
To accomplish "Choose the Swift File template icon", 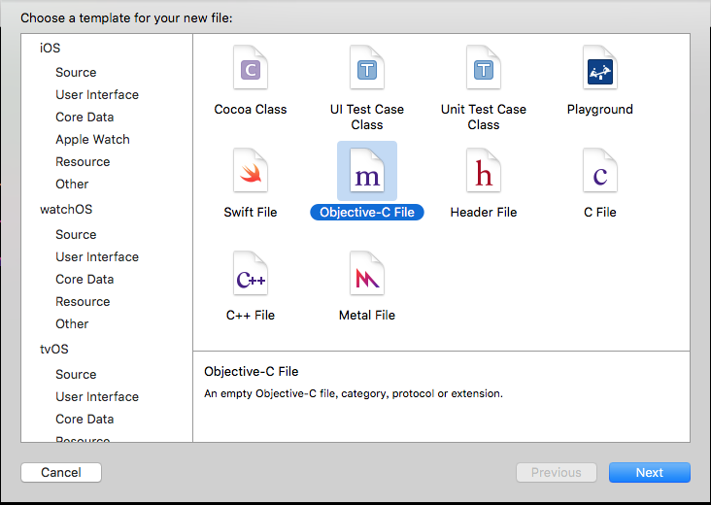I will (251, 171).
